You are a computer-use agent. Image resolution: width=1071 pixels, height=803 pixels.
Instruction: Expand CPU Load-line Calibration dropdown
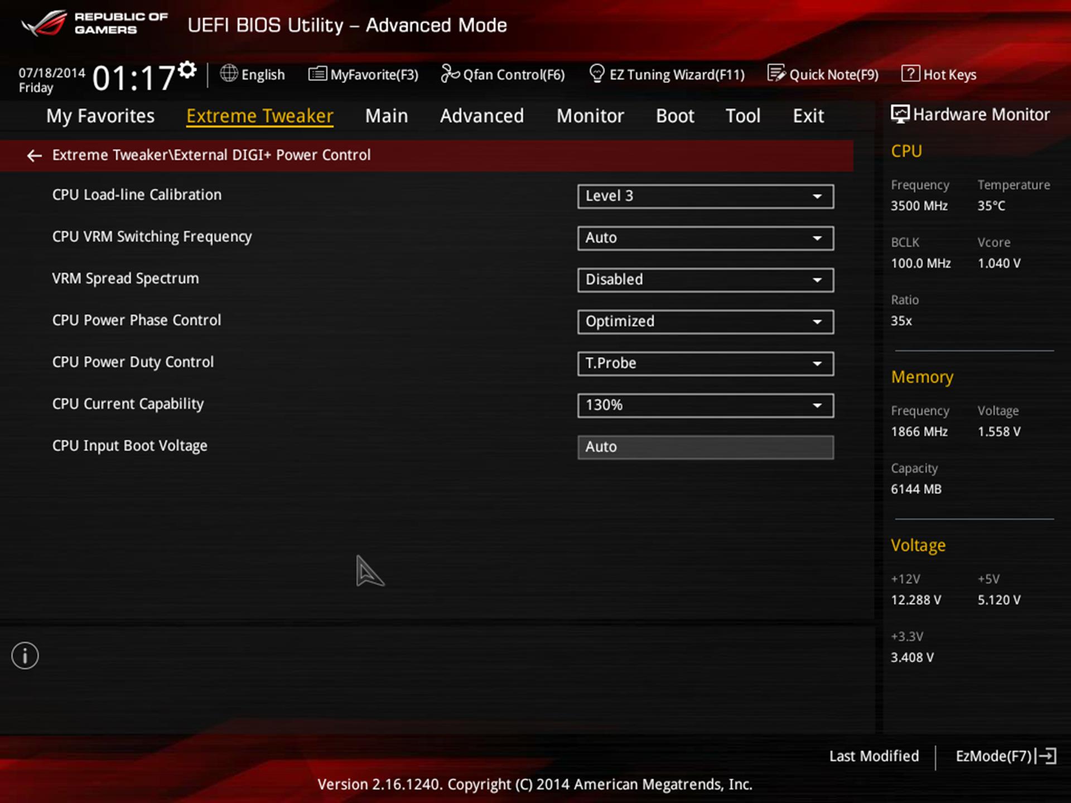click(705, 196)
